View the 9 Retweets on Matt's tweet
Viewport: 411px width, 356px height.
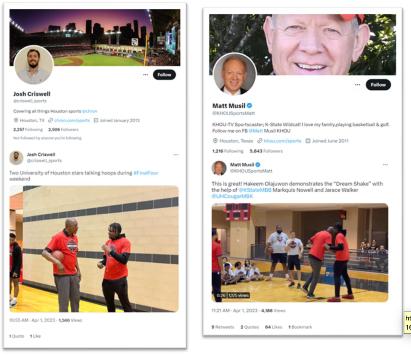pyautogui.click(x=223, y=327)
